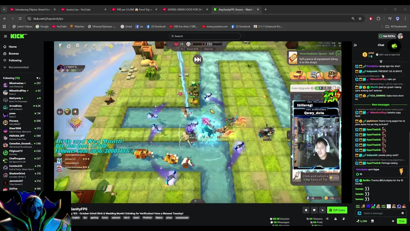Open ArmelDoto channel in Following
This screenshot has width=410, height=231.
tap(22, 107)
